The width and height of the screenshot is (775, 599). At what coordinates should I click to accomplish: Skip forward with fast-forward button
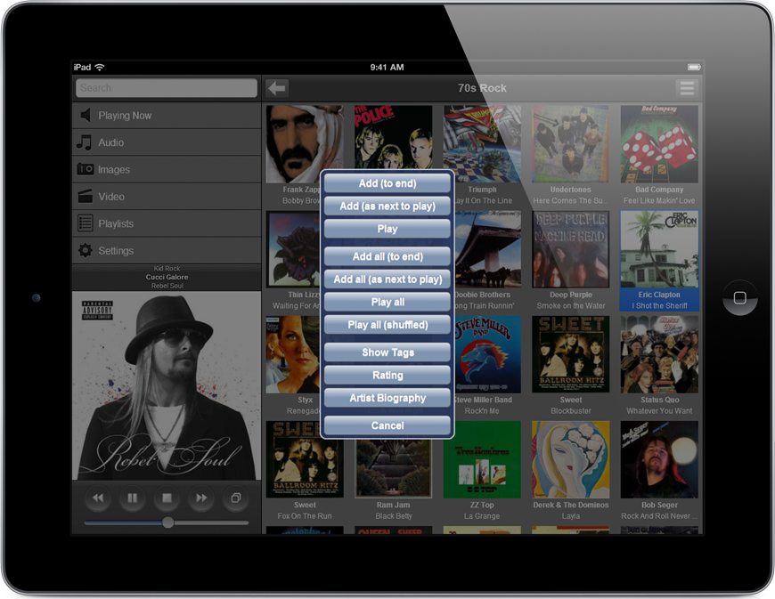pos(201,498)
